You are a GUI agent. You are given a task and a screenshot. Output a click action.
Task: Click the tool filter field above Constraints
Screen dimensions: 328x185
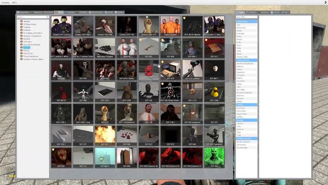tap(247, 17)
